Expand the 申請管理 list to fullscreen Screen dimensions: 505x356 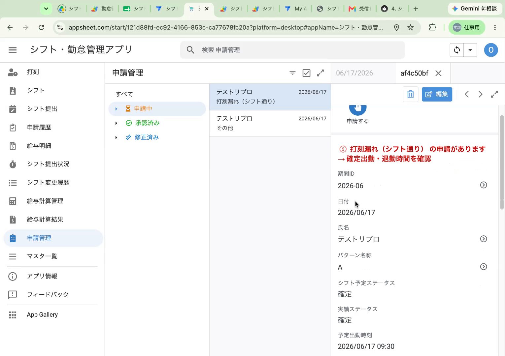320,73
